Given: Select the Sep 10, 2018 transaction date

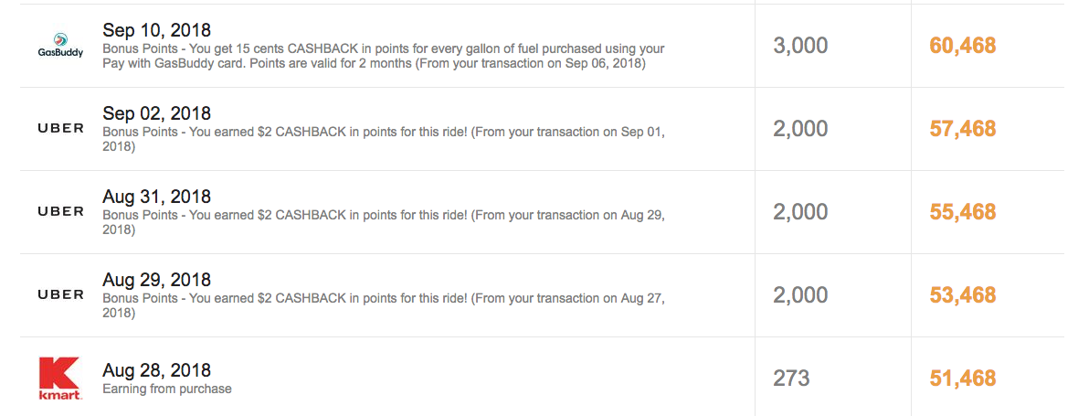Looking at the screenshot, I should (x=157, y=30).
